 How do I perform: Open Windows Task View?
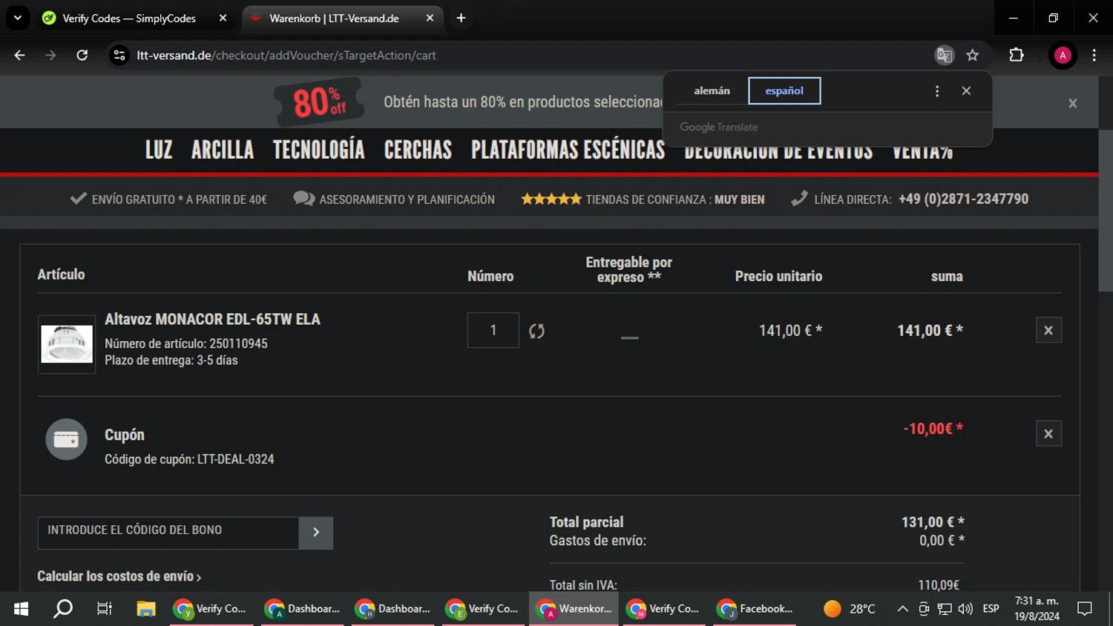(x=105, y=609)
